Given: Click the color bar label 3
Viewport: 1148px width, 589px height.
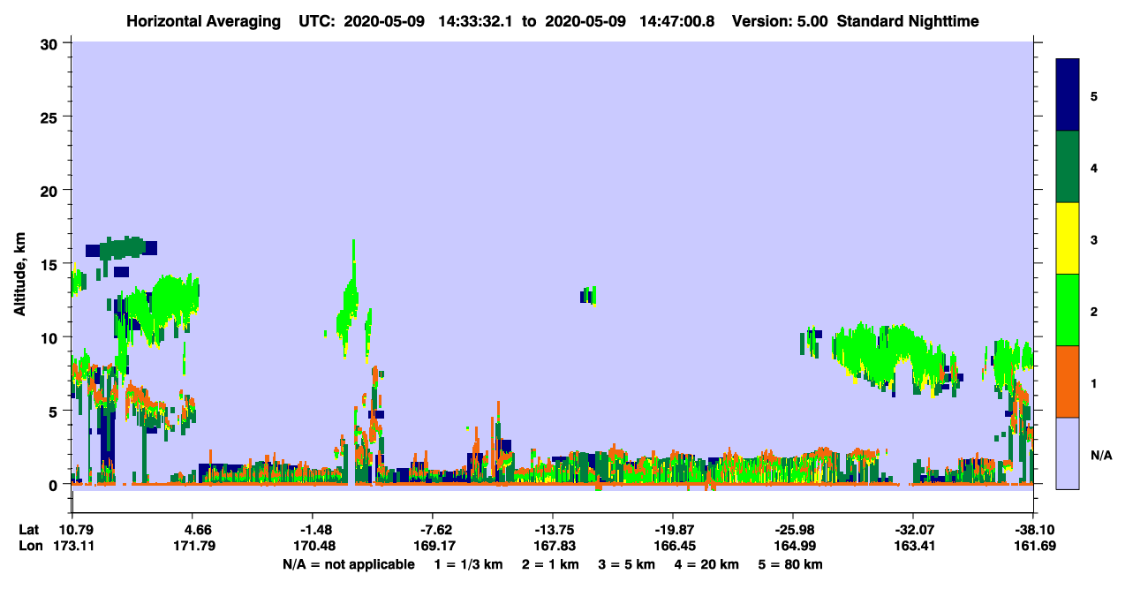Looking at the screenshot, I should pos(1094,239).
